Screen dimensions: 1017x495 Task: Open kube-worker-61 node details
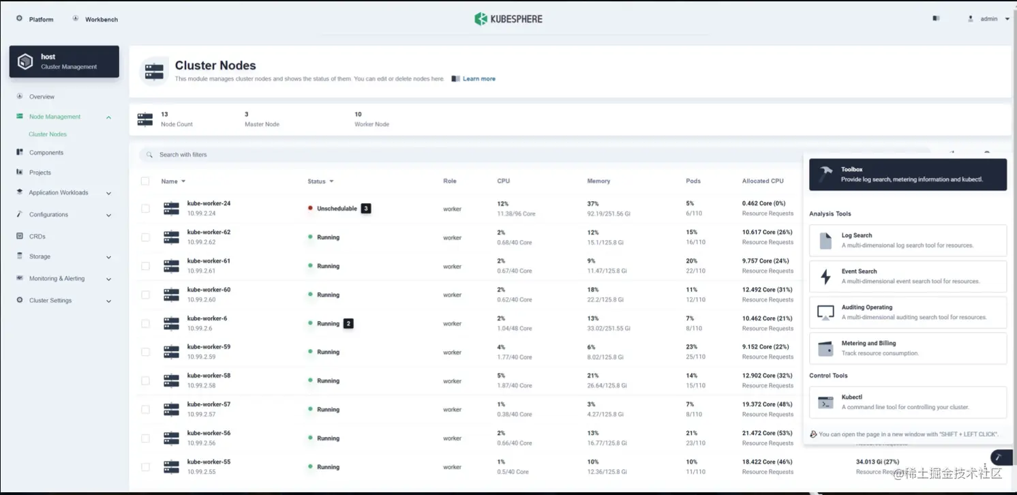[x=209, y=260]
